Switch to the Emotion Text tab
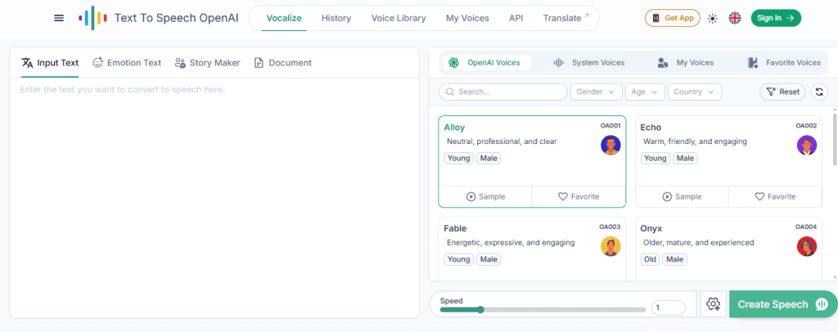This screenshot has width=838, height=332. coord(127,62)
